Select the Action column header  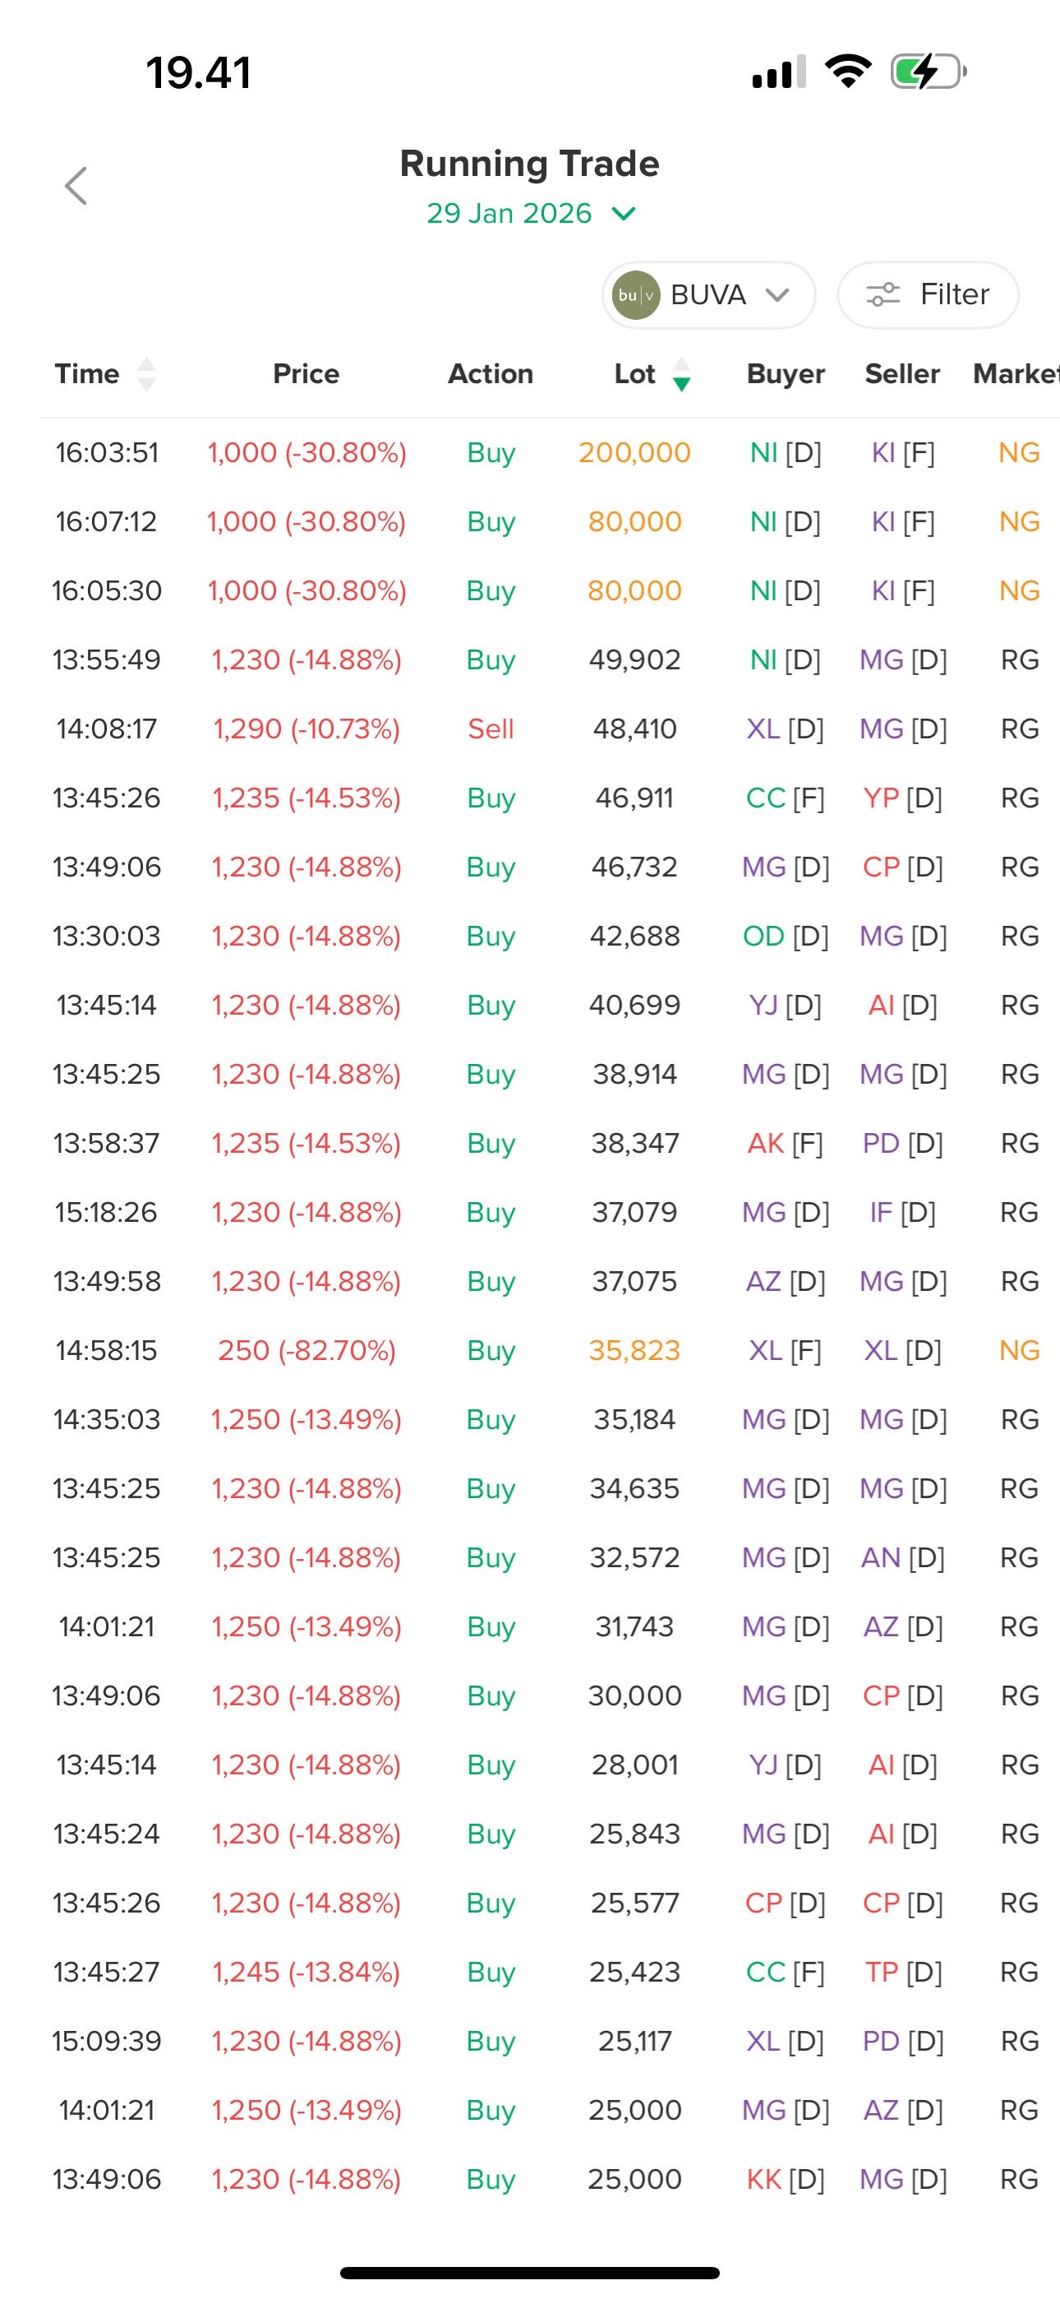(491, 374)
